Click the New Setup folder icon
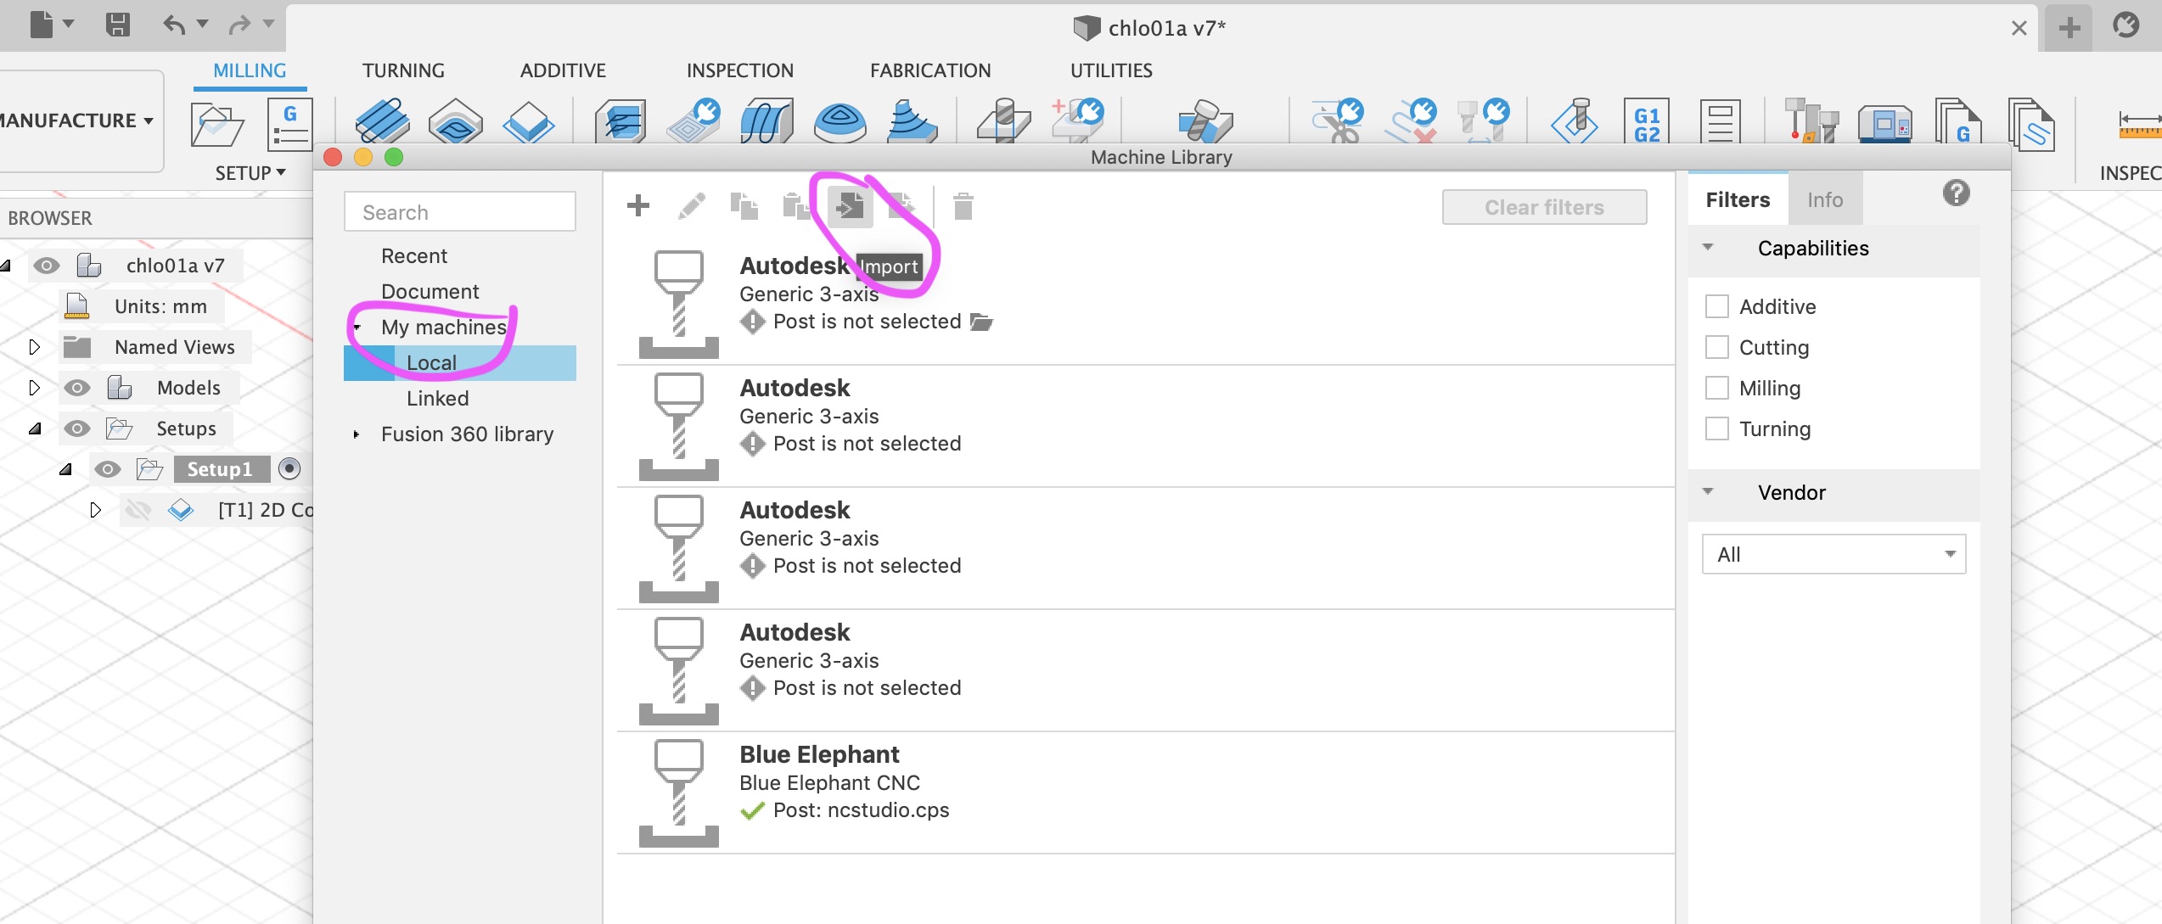The image size is (2162, 924). (x=216, y=125)
